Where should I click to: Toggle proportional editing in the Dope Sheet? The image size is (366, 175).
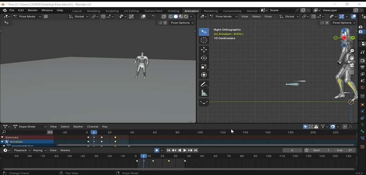345,127
